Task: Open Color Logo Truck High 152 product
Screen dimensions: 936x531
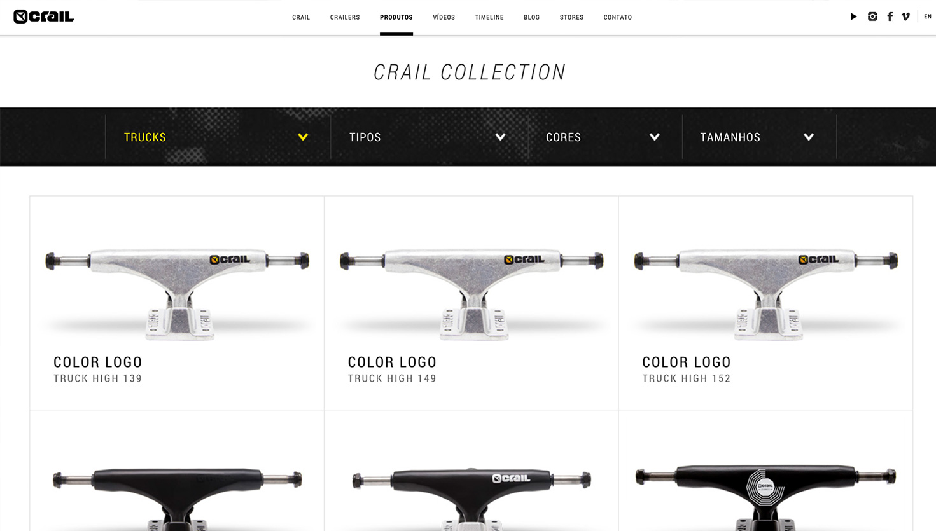Action: click(x=765, y=303)
